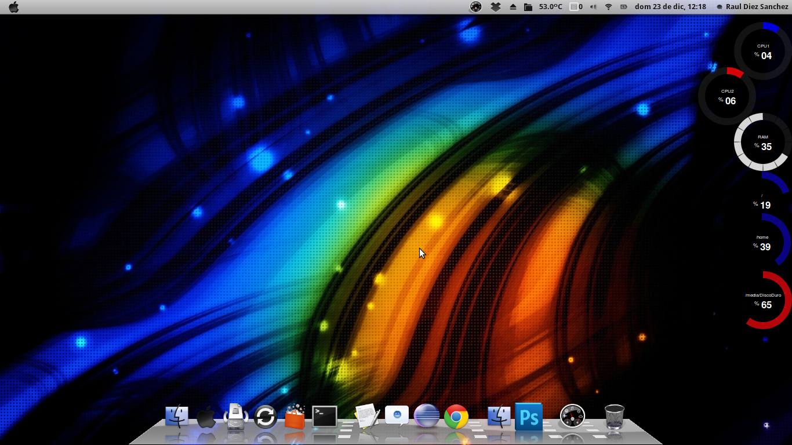This screenshot has height=445, width=792.
Task: Open the Apple menu at top left
Action: coord(13,6)
